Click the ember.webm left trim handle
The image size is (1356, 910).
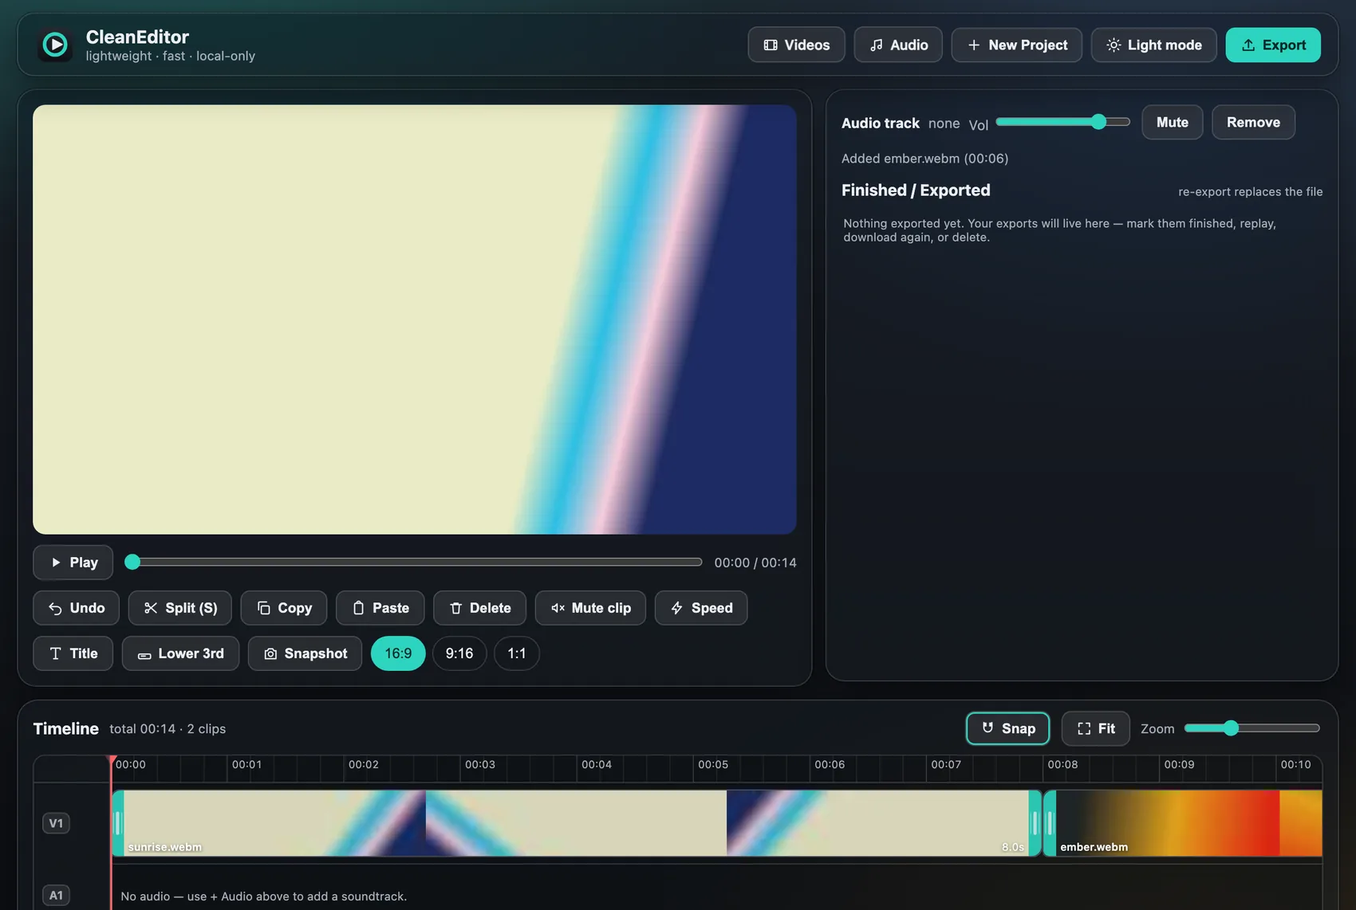pos(1050,823)
